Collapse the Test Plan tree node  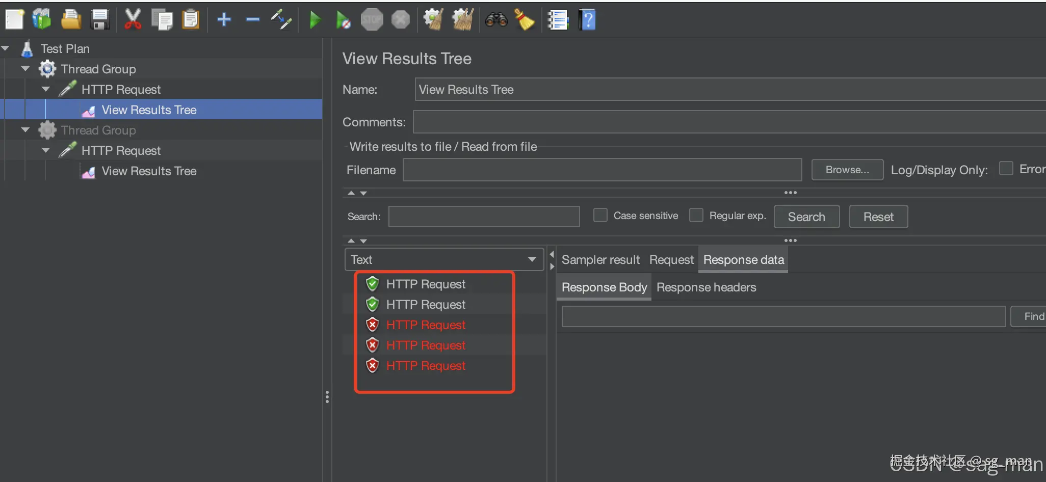6,48
